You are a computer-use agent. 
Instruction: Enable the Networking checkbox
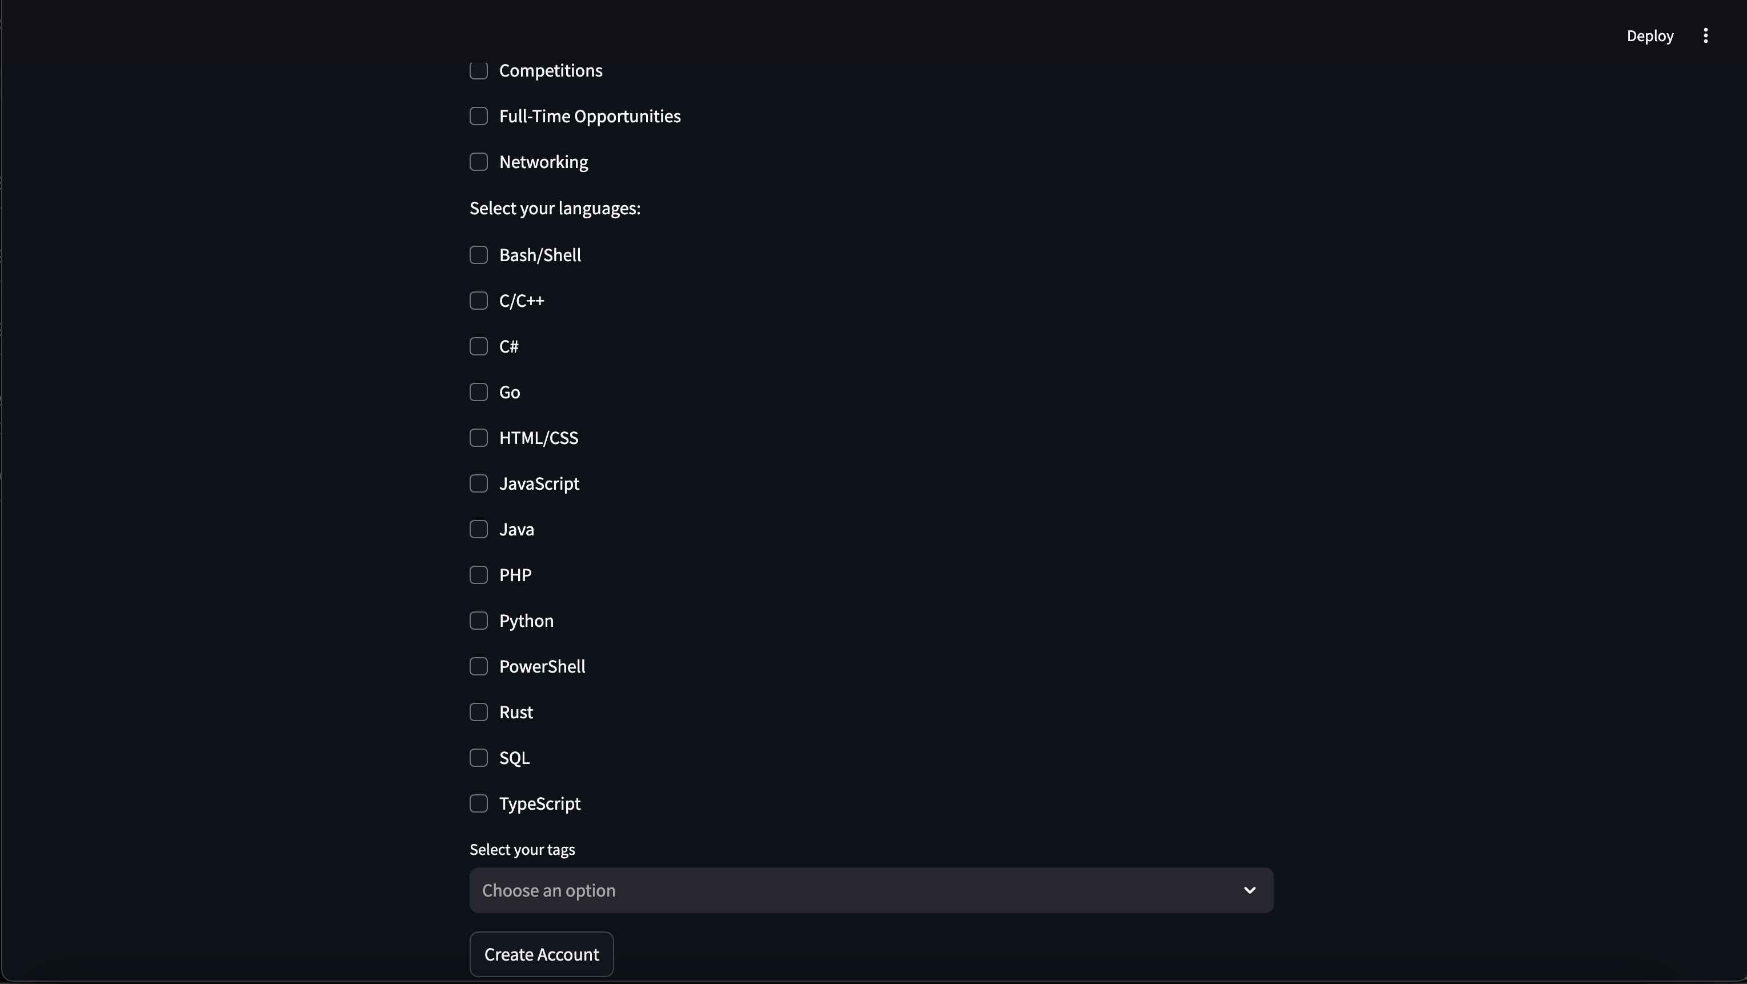click(479, 161)
